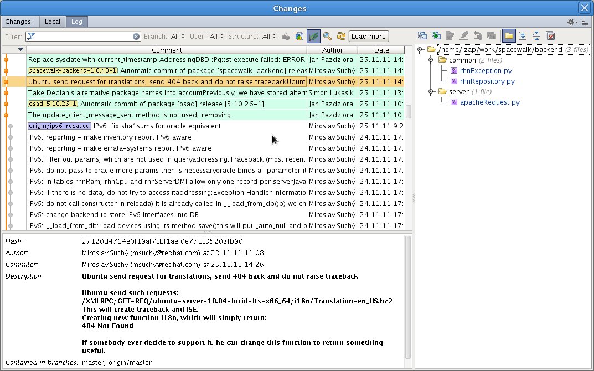Focus the Filter text input field

coord(83,37)
